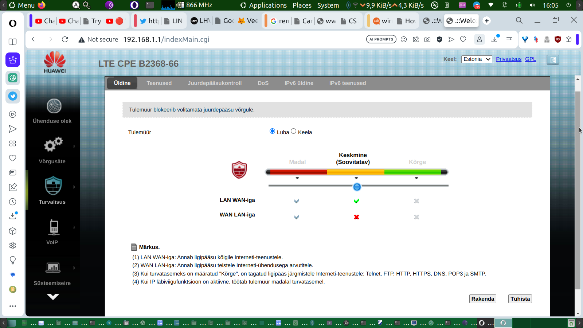Screen dimensions: 583x328
Task: Click the Not secure warning icon
Action: pyautogui.click(x=82, y=39)
